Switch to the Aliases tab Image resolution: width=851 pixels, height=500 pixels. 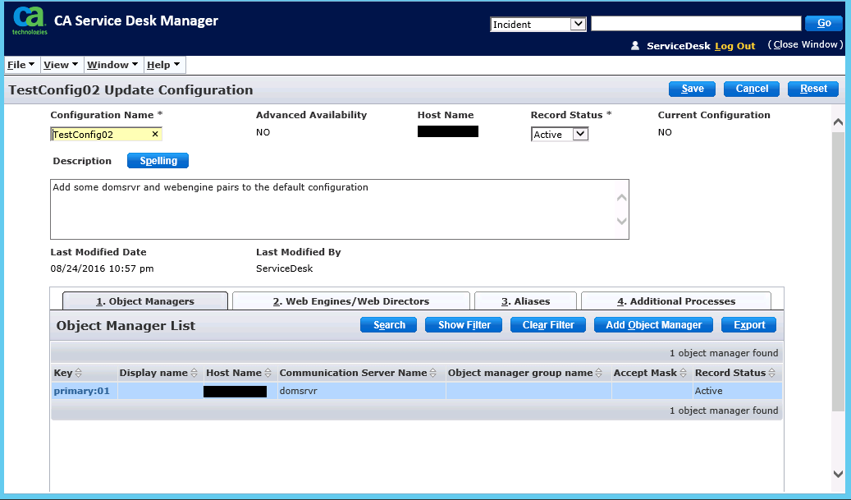pyautogui.click(x=525, y=301)
